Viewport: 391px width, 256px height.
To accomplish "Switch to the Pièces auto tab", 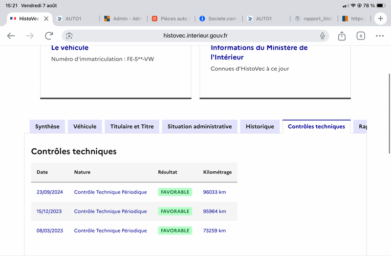I will 171,19.
